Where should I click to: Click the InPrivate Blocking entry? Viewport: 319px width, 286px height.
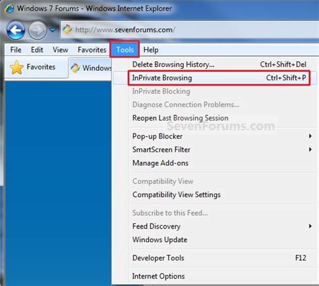tap(215, 91)
